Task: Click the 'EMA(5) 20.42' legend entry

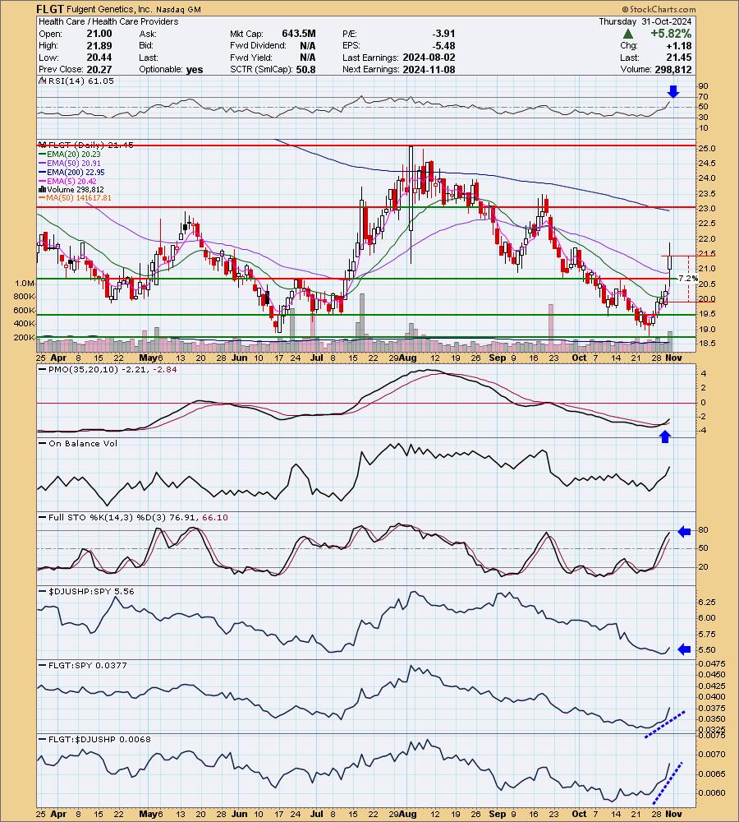Action: (71, 181)
